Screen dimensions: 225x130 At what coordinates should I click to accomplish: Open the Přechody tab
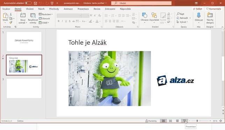point(54,9)
